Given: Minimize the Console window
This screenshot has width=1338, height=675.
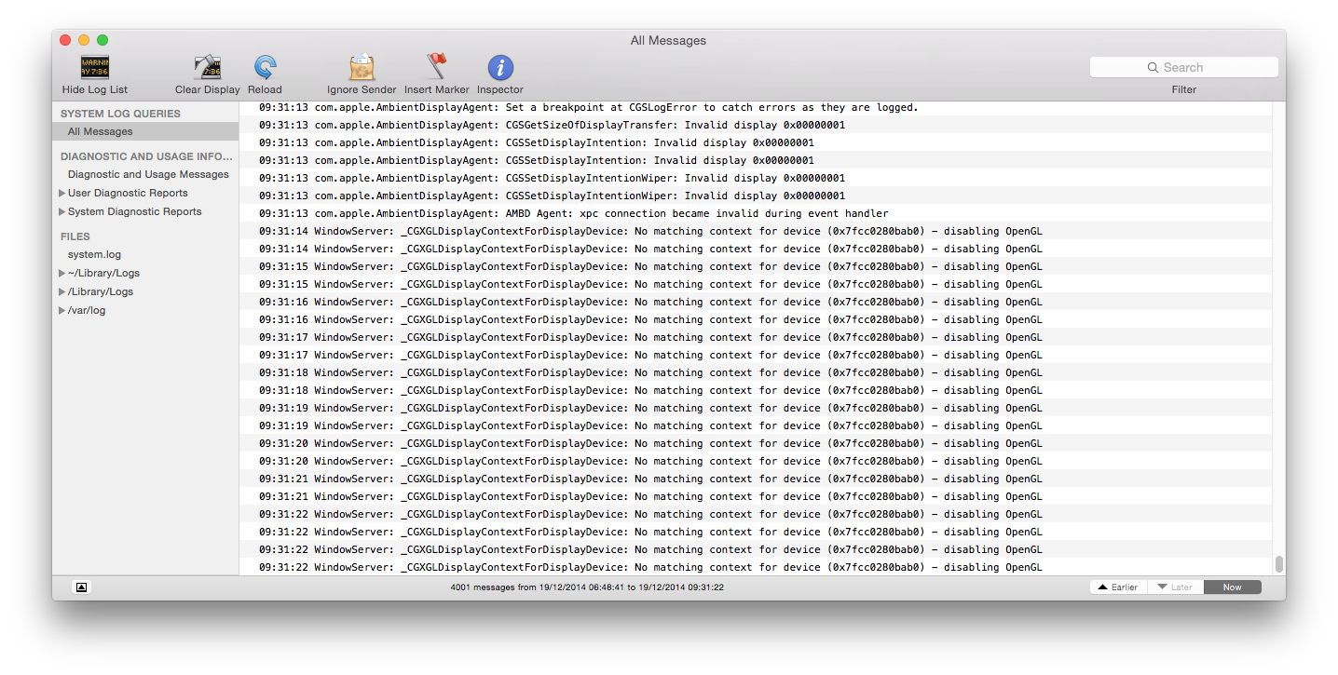Looking at the screenshot, I should 84,40.
